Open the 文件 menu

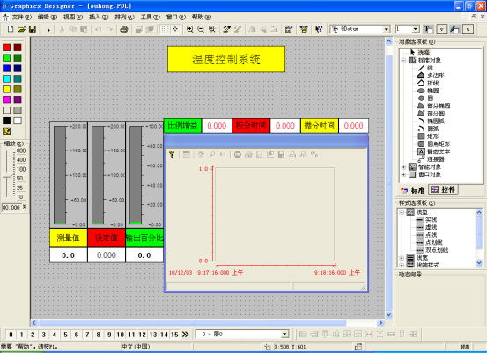22,17
